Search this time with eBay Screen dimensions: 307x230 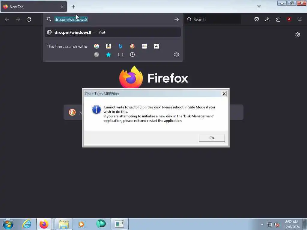[145, 46]
